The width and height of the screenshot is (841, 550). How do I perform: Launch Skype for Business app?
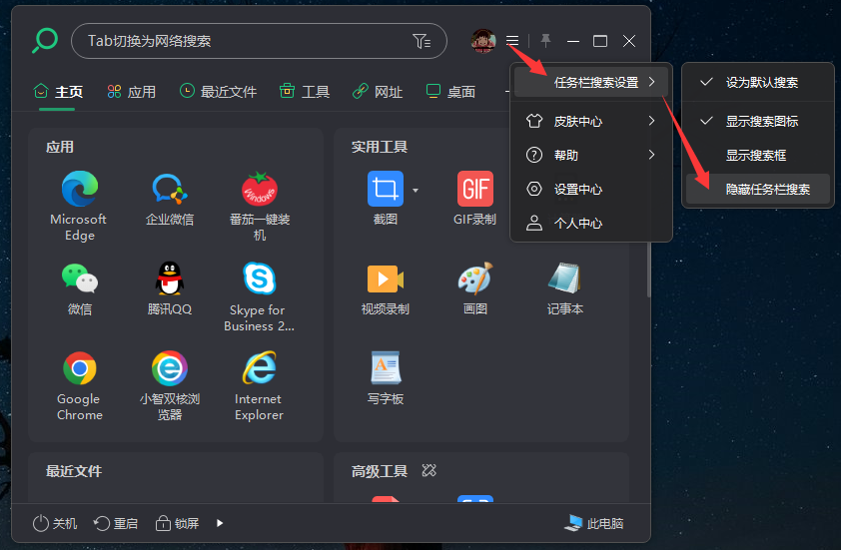tap(260, 278)
